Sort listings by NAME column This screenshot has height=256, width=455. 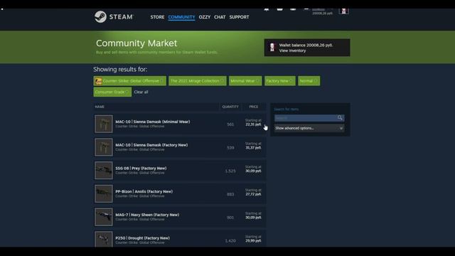(x=100, y=107)
